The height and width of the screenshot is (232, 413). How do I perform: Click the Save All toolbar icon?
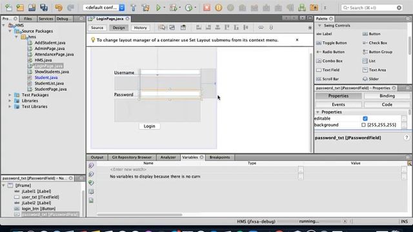click(x=44, y=8)
